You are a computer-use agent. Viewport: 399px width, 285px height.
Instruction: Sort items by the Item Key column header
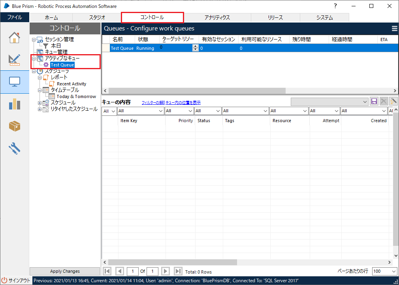click(142, 121)
